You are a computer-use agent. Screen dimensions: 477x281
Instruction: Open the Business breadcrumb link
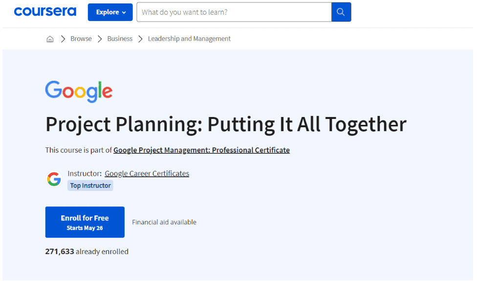[120, 39]
